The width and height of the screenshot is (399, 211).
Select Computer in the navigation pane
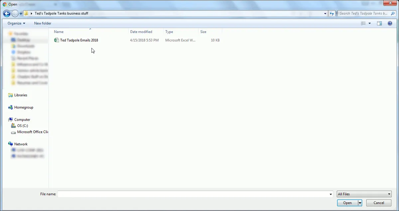(22, 120)
